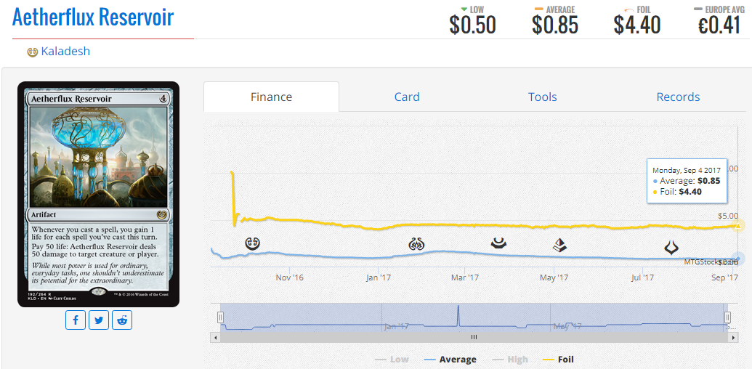Click the Kaladesh set symbol icon
The height and width of the screenshot is (369, 752).
(33, 52)
